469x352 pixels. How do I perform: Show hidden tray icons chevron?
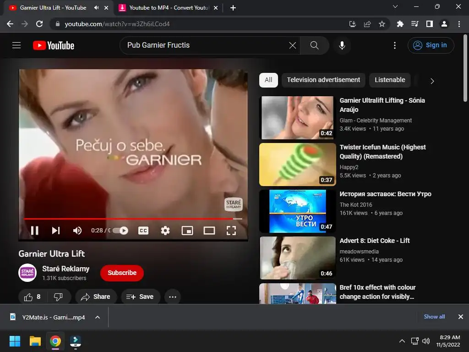pyautogui.click(x=402, y=341)
